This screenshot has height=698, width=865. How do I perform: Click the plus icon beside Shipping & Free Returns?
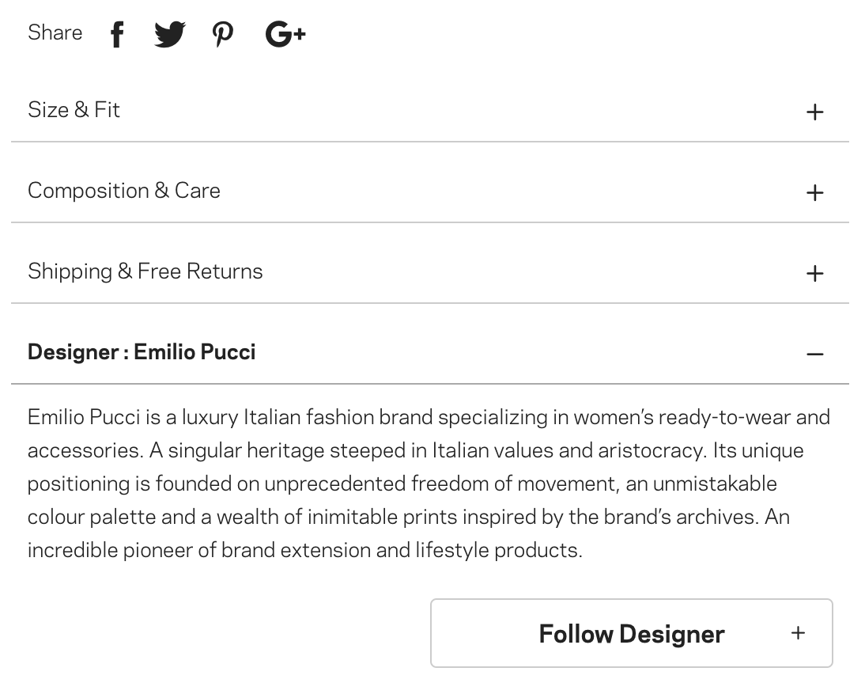pyautogui.click(x=814, y=273)
